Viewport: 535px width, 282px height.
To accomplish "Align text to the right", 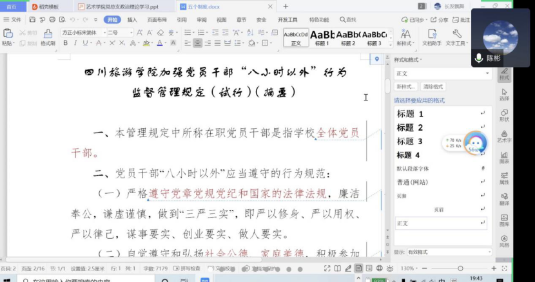I will pos(208,43).
